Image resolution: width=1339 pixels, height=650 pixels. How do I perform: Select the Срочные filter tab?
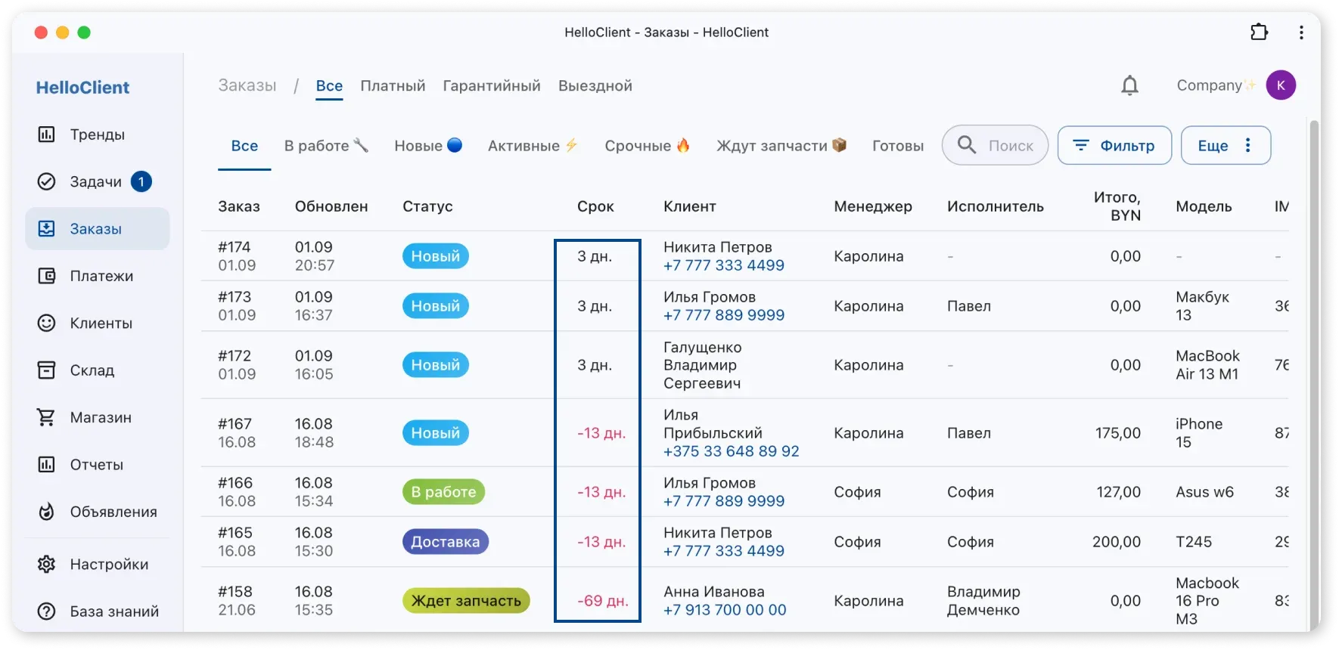[647, 145]
